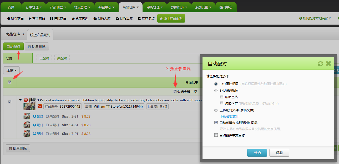Uncheck the socks product row checkbox

coord(10,102)
